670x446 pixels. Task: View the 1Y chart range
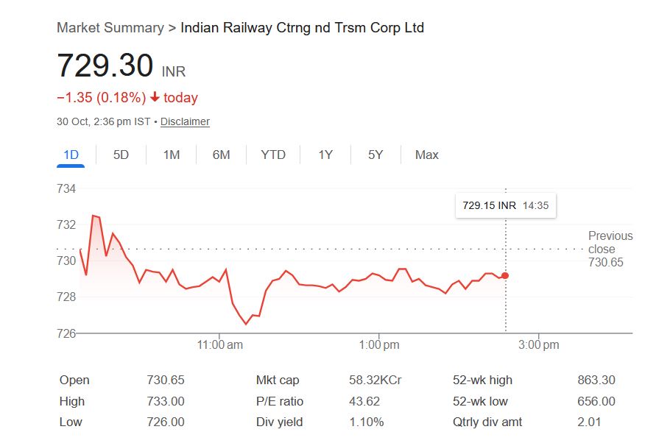pos(325,155)
